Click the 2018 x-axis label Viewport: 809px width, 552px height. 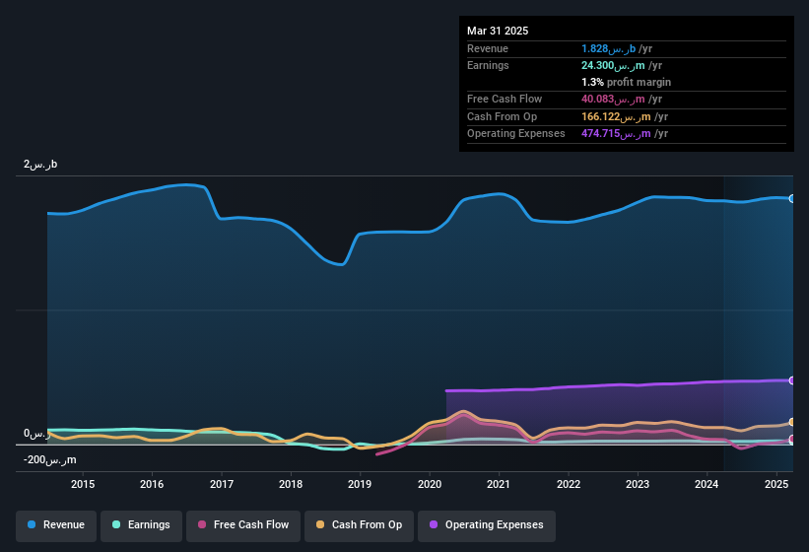291,484
